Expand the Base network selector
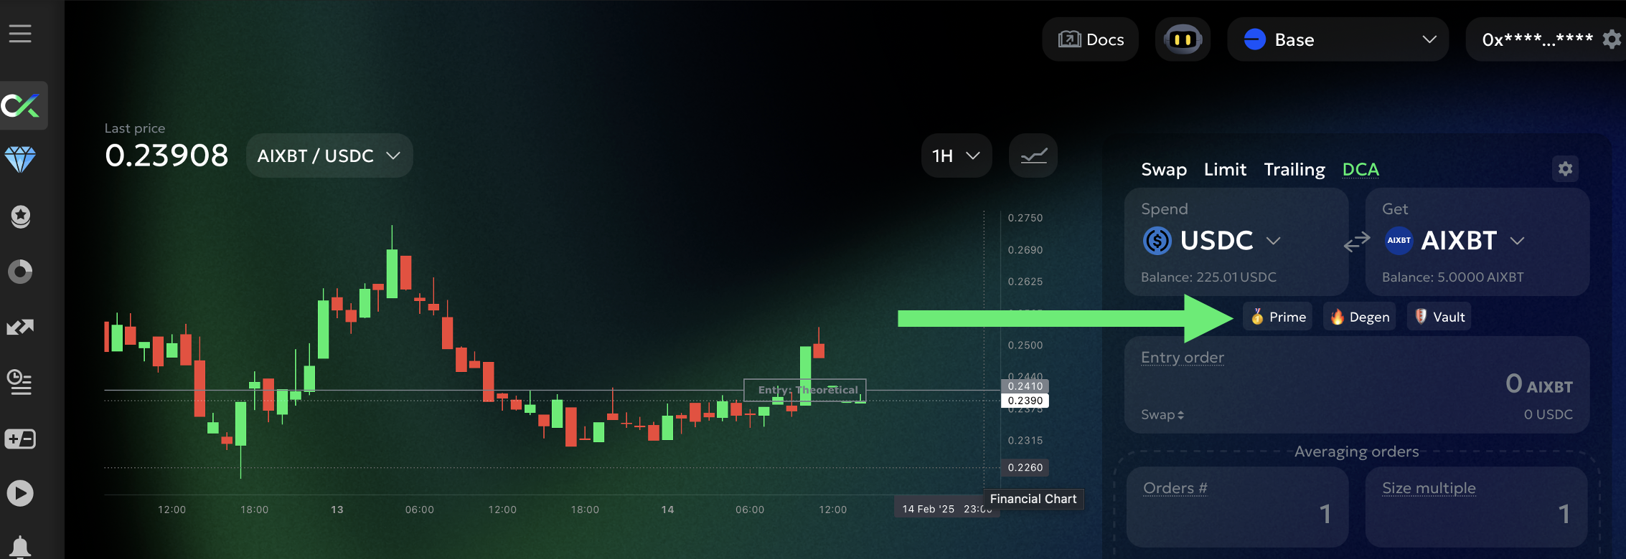The height and width of the screenshot is (559, 1626). 1338,39
